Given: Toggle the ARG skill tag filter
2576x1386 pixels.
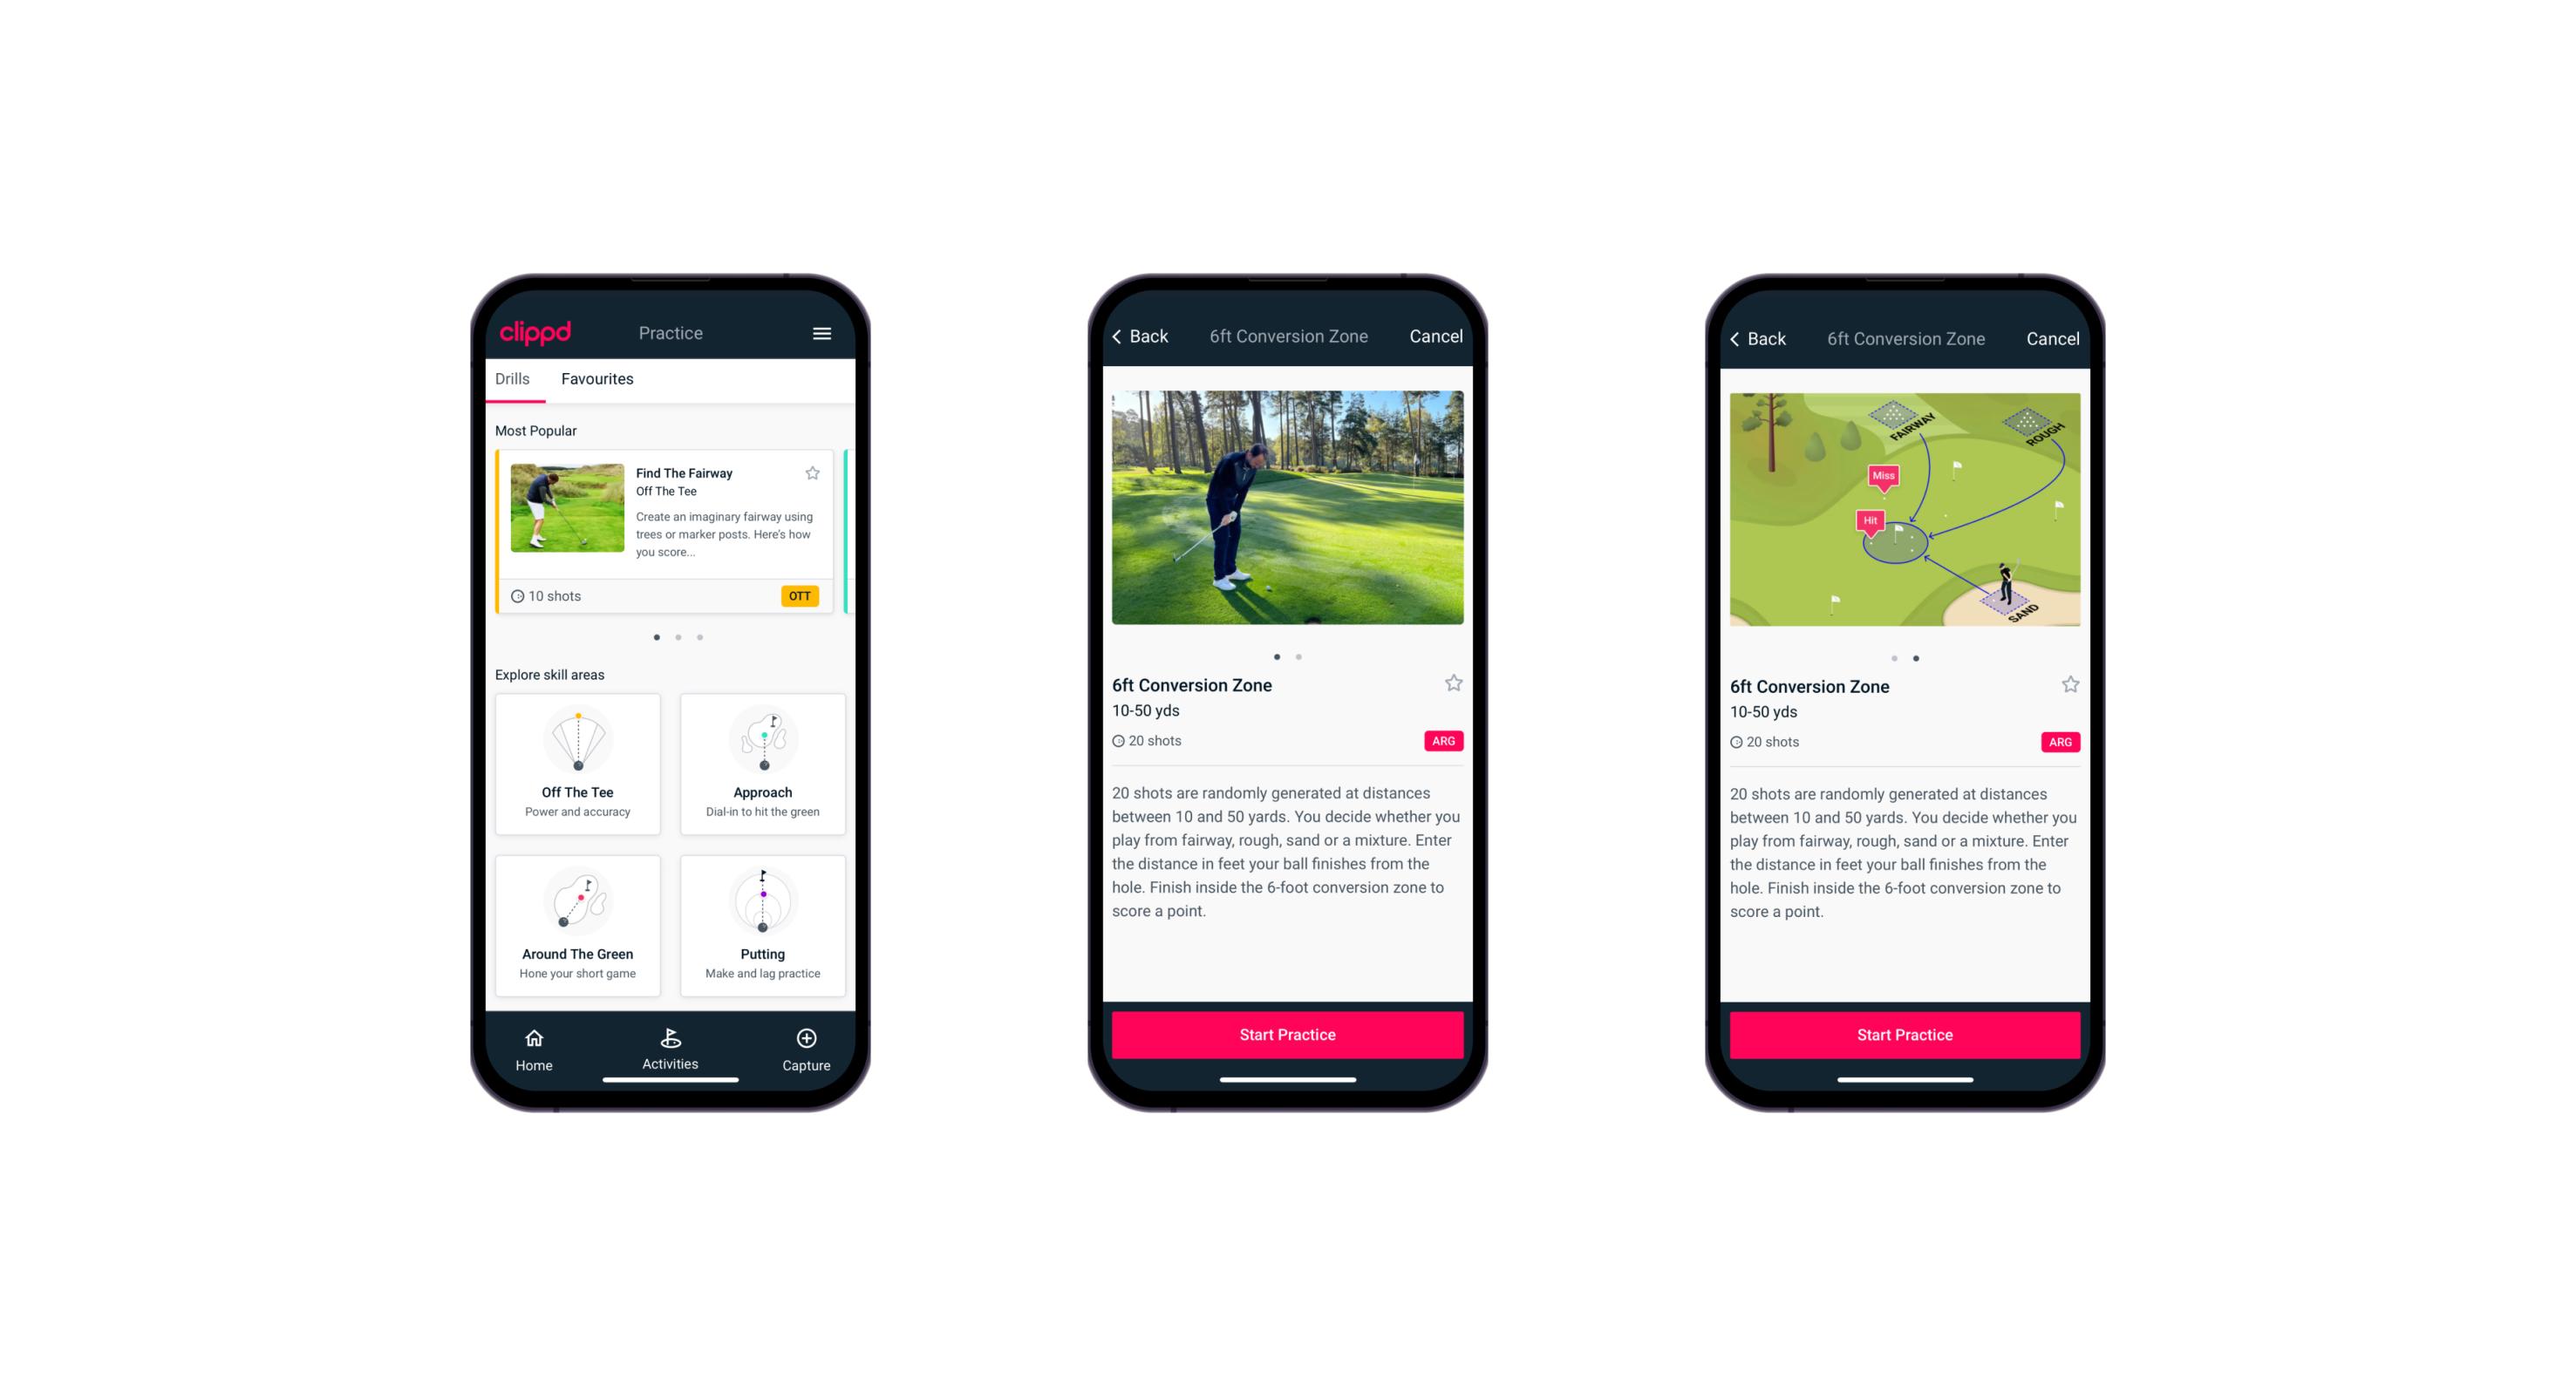Looking at the screenshot, I should pyautogui.click(x=1444, y=741).
